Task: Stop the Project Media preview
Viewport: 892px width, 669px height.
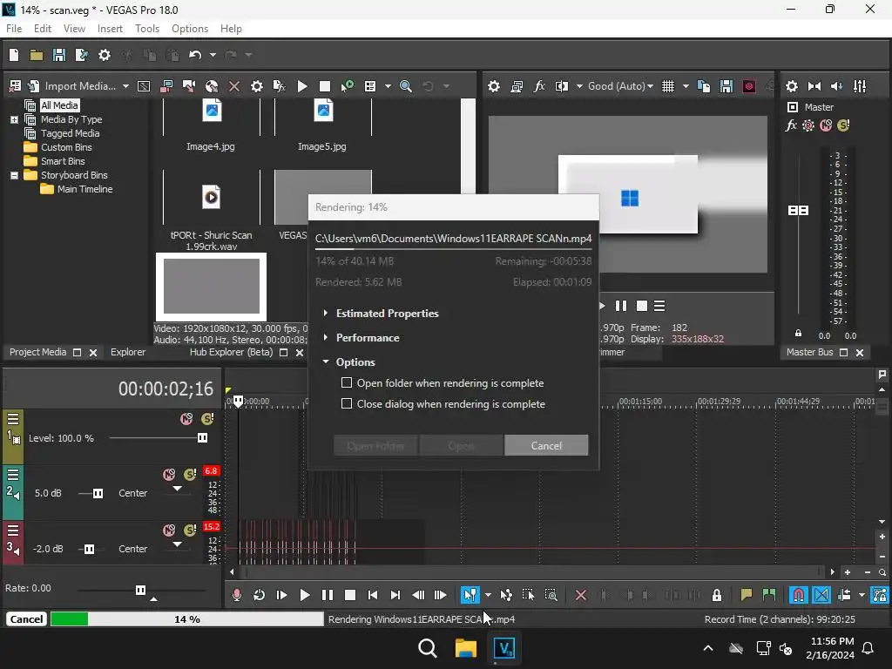Action: point(325,86)
